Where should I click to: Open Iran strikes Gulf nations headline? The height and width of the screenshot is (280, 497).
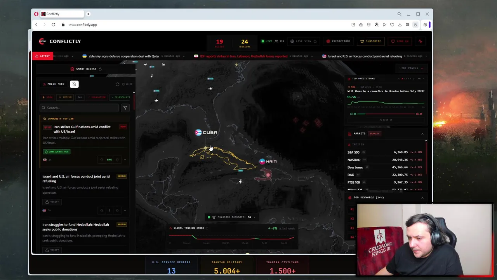click(82, 129)
